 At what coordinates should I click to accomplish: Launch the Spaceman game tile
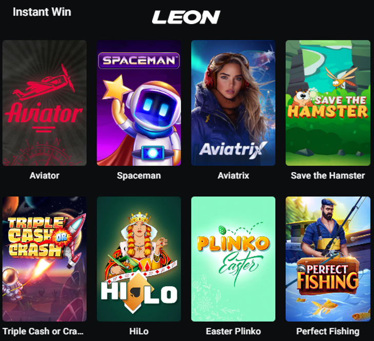point(139,103)
